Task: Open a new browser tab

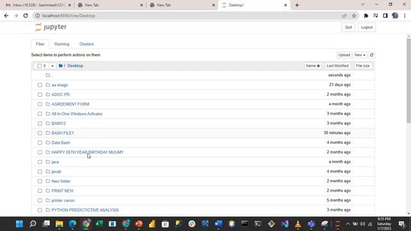Action: coord(297,5)
